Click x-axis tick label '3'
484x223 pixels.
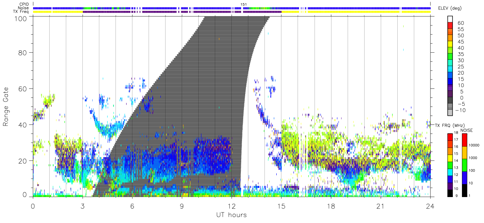[82, 206]
